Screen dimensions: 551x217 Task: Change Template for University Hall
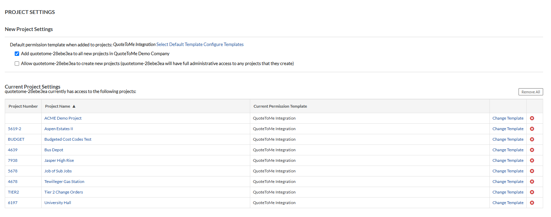508,203
